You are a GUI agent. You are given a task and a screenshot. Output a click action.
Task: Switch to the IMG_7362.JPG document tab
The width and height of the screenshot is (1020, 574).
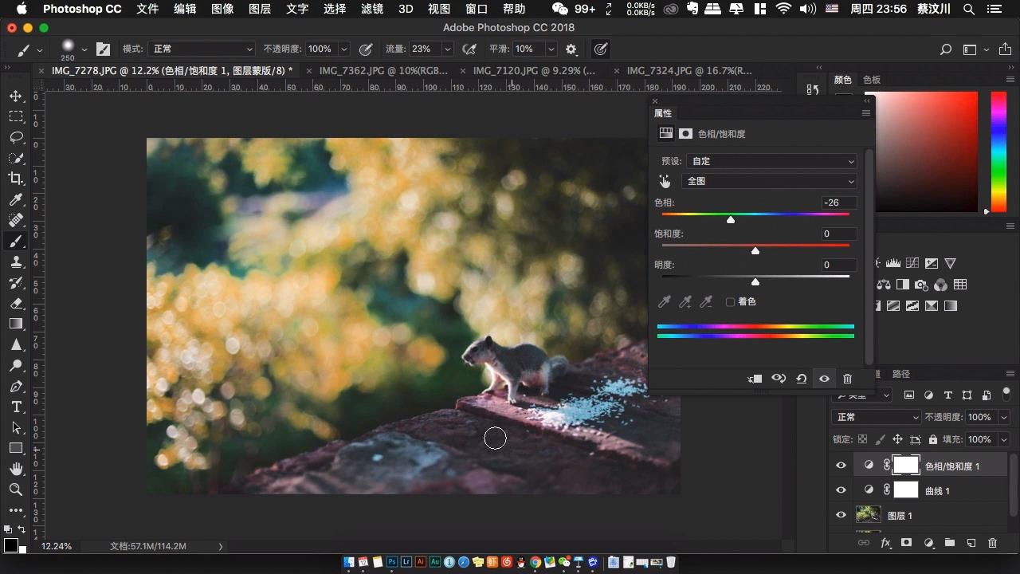tap(383, 70)
